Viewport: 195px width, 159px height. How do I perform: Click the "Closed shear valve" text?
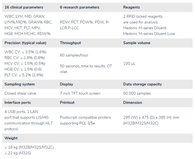pos(20,93)
